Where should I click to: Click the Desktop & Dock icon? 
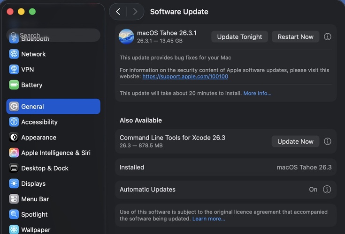tap(14, 168)
